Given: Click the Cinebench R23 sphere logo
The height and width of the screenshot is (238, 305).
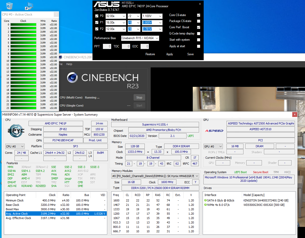Looking at the screenshot, I should 72,78.
